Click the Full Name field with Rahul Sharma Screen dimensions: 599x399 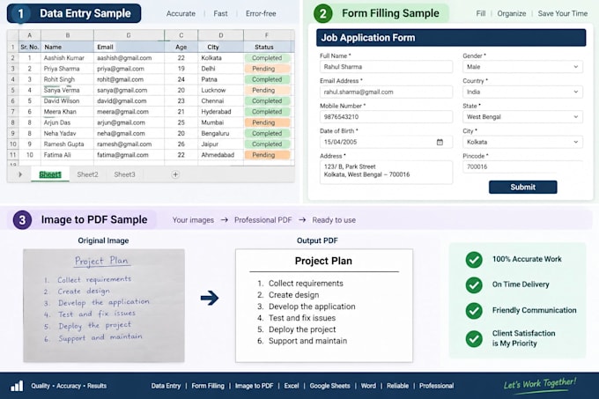pos(386,67)
